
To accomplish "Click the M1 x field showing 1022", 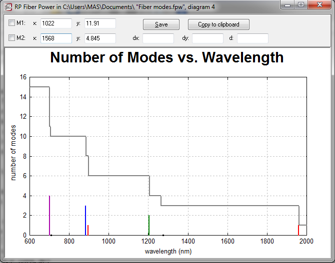I will 56,23.
